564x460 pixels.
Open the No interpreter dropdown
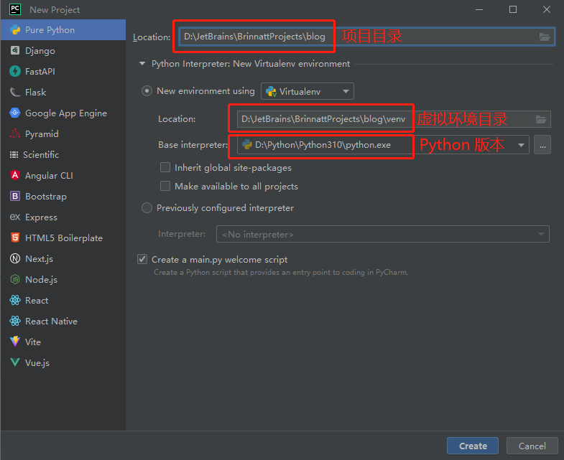[x=383, y=235]
